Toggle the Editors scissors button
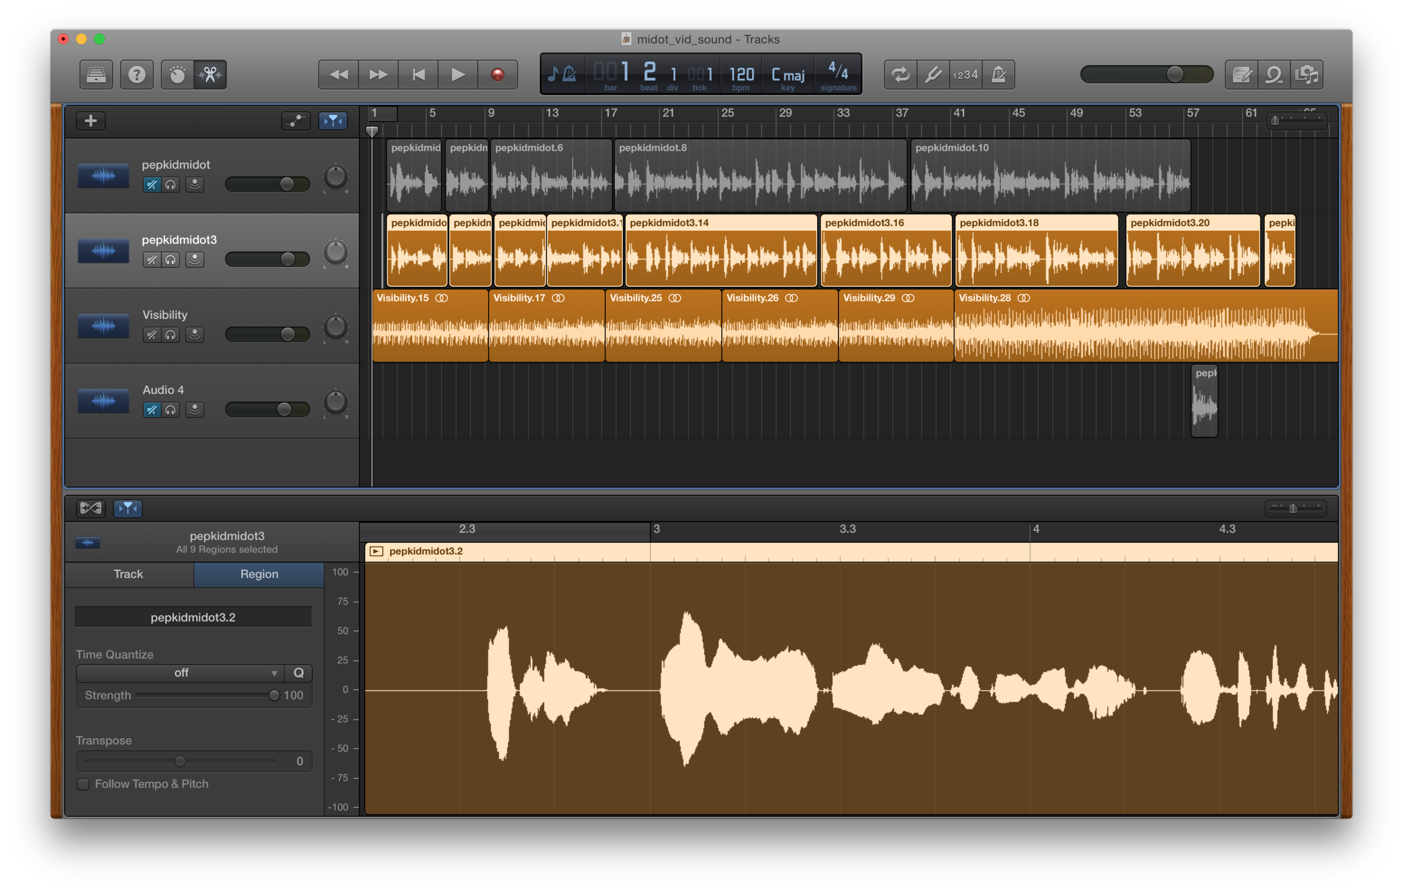This screenshot has height=891, width=1403. tap(210, 75)
